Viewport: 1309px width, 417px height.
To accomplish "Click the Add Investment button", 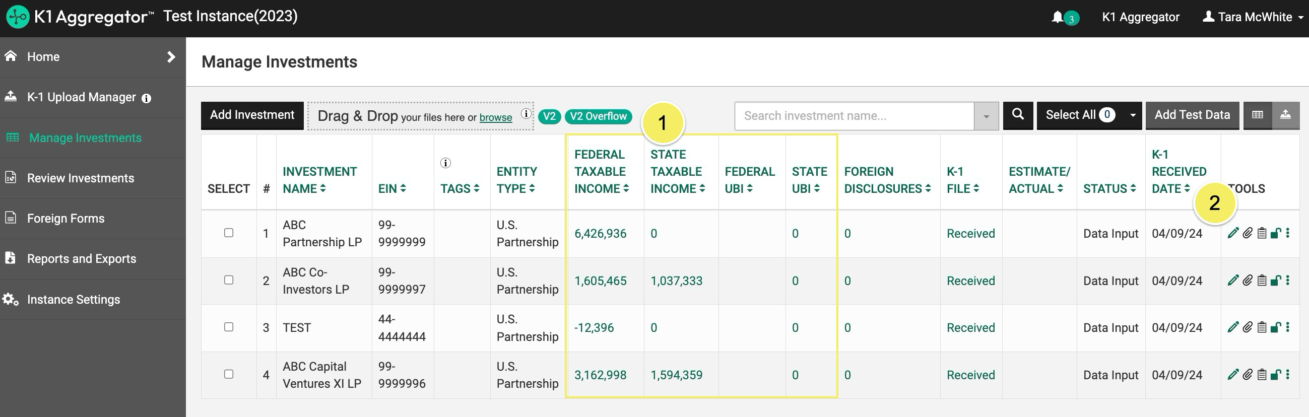I will coord(252,115).
